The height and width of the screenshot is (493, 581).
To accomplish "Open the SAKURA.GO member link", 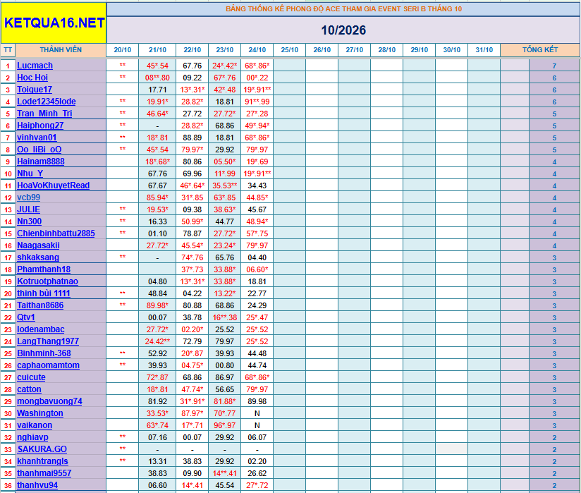I will pos(42,449).
